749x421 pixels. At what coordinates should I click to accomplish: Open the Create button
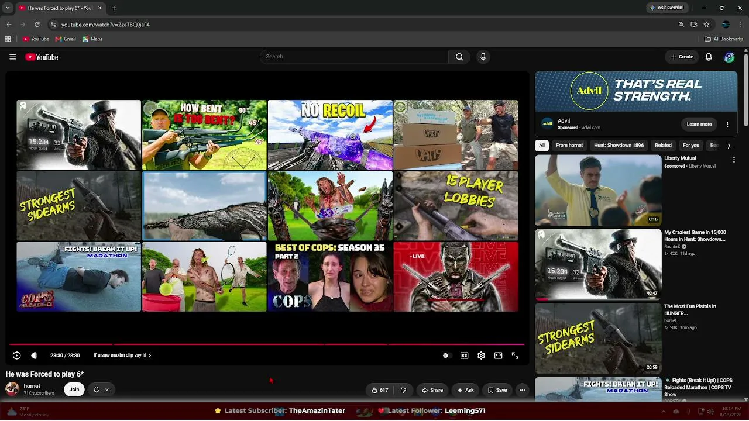click(x=682, y=57)
